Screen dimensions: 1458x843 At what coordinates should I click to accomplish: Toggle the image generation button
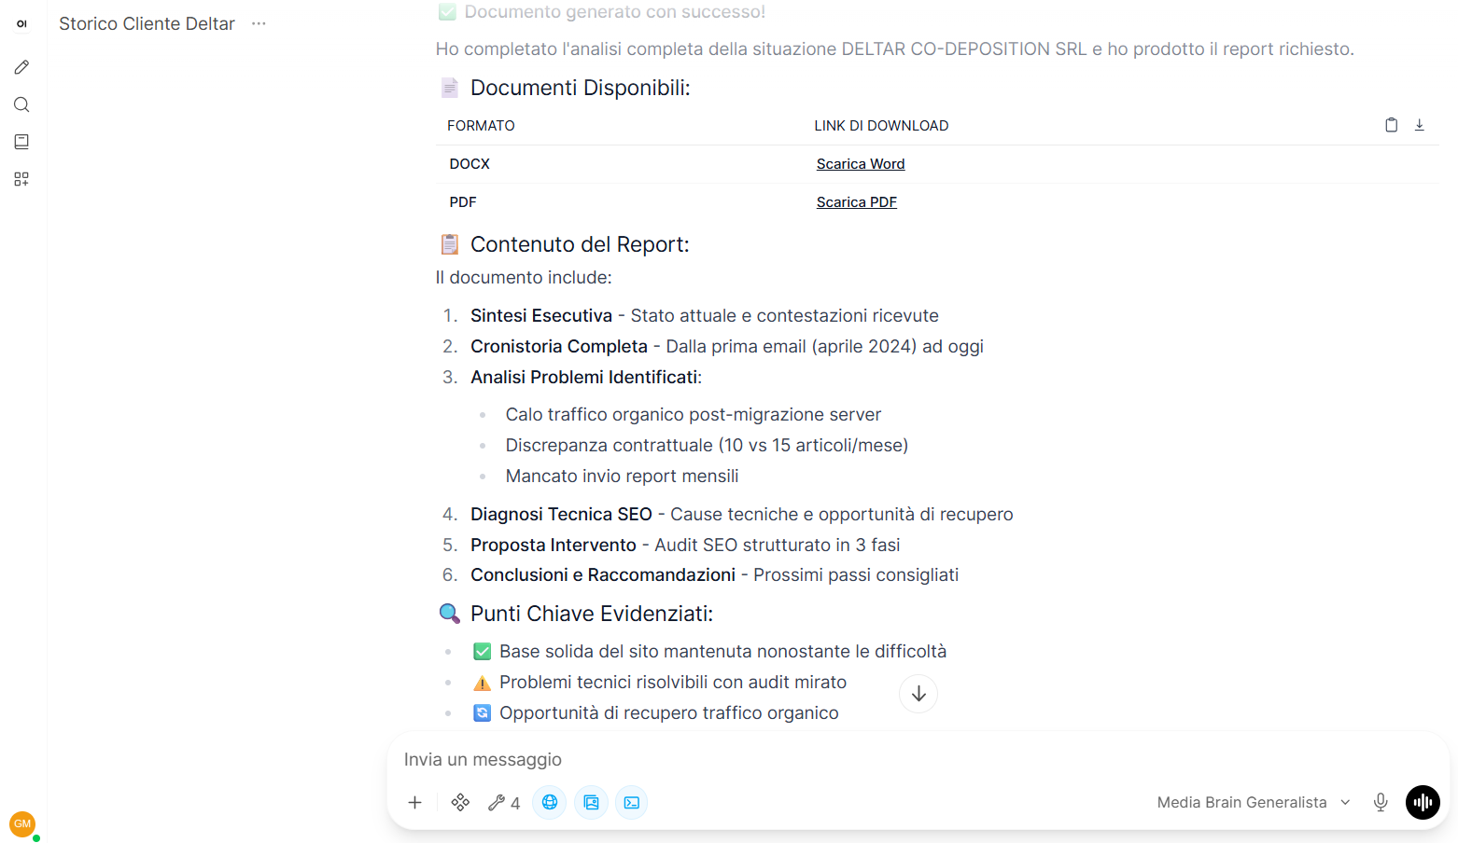(x=591, y=802)
